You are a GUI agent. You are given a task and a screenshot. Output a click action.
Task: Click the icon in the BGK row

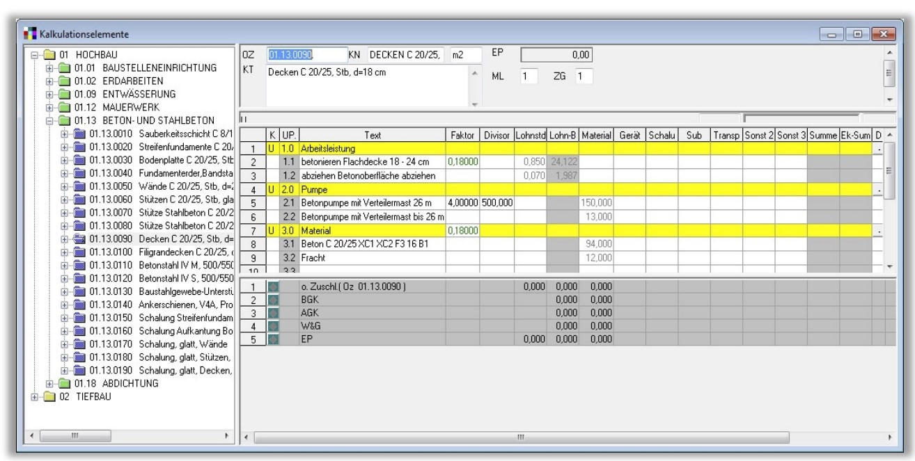click(x=274, y=299)
